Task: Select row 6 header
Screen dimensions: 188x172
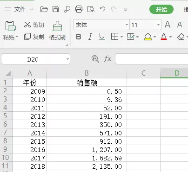Action: (x=6, y=124)
